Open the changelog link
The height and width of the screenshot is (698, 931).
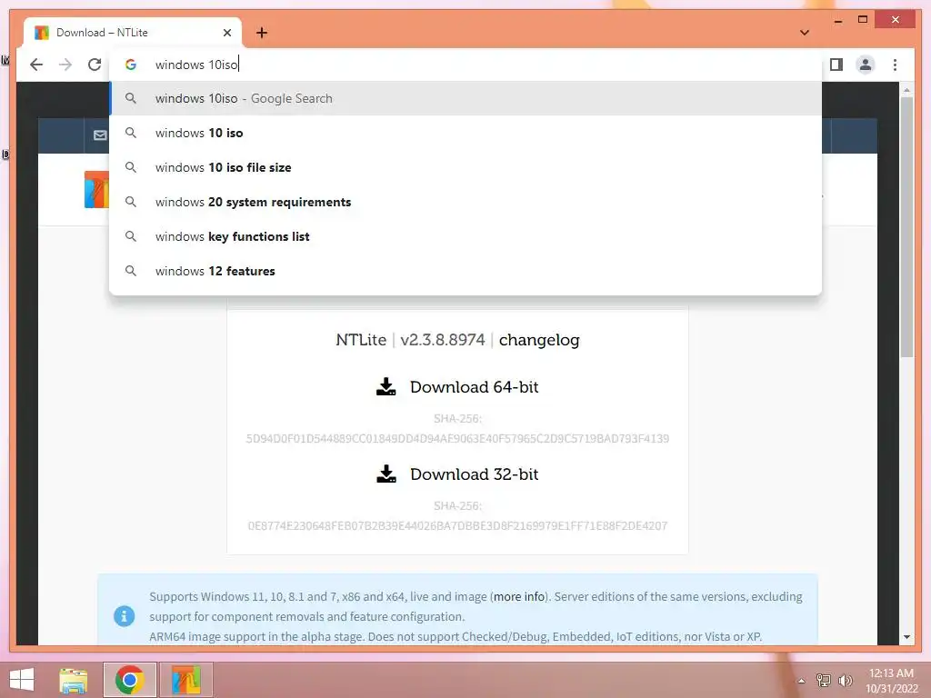pos(539,340)
